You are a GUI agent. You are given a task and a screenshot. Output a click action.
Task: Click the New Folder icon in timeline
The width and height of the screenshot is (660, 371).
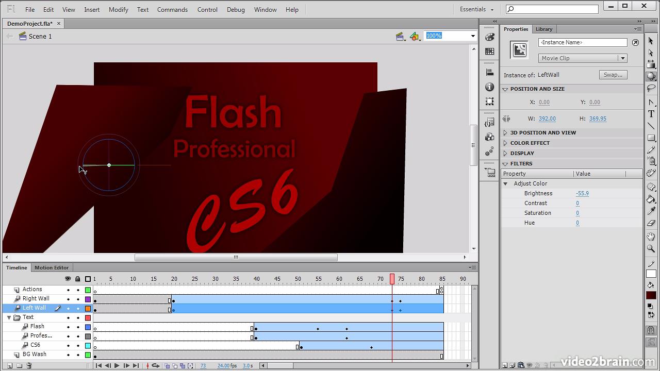click(x=20, y=366)
